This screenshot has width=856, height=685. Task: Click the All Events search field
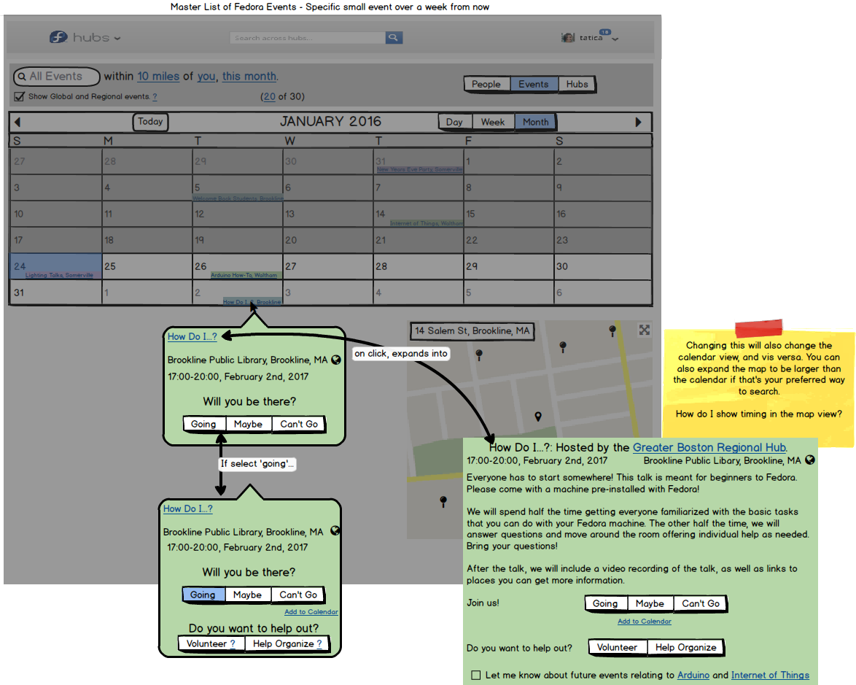57,77
